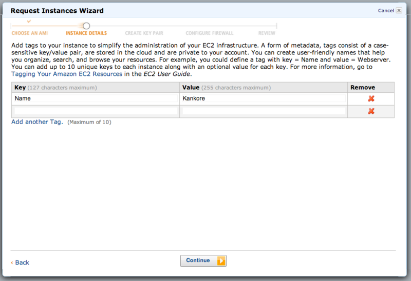Image resolution: width=411 pixels, height=281 pixels.
Task: Click the '(Maximum of 10)' note
Action: coord(89,122)
